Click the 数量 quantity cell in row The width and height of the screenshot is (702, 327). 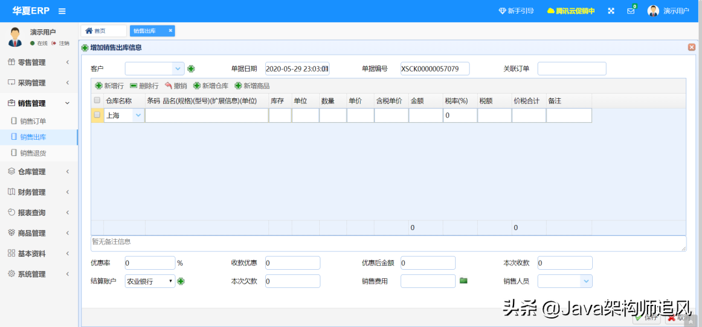pyautogui.click(x=333, y=116)
